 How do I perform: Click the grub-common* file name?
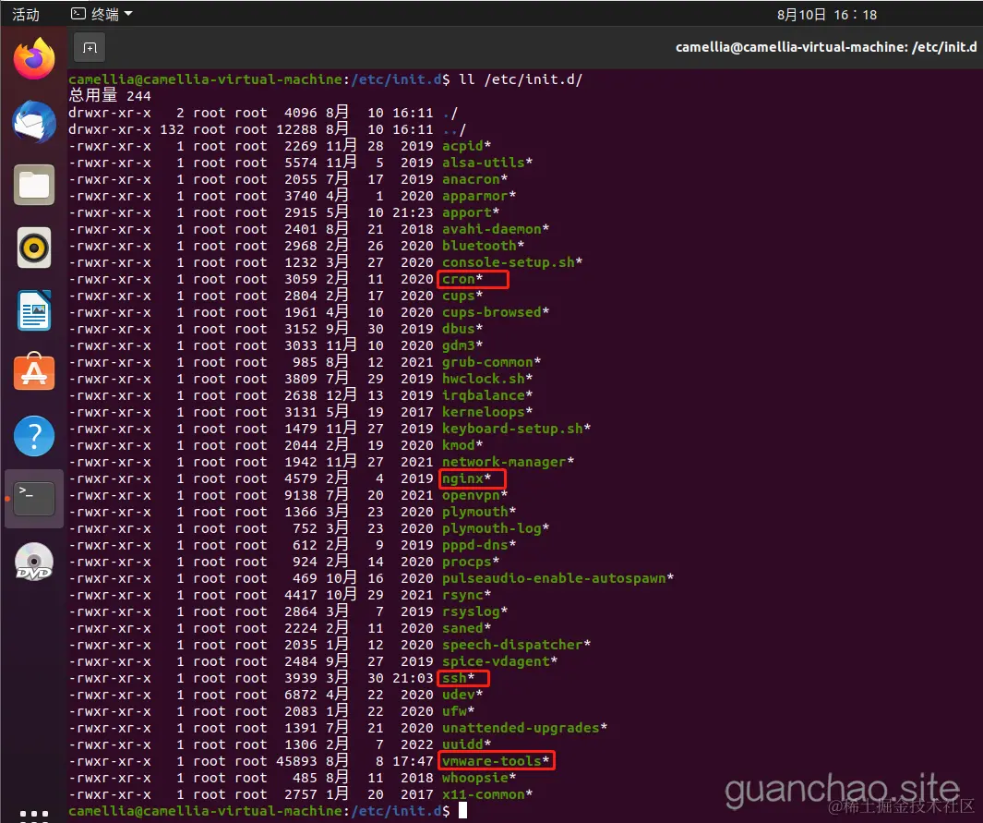pos(491,362)
